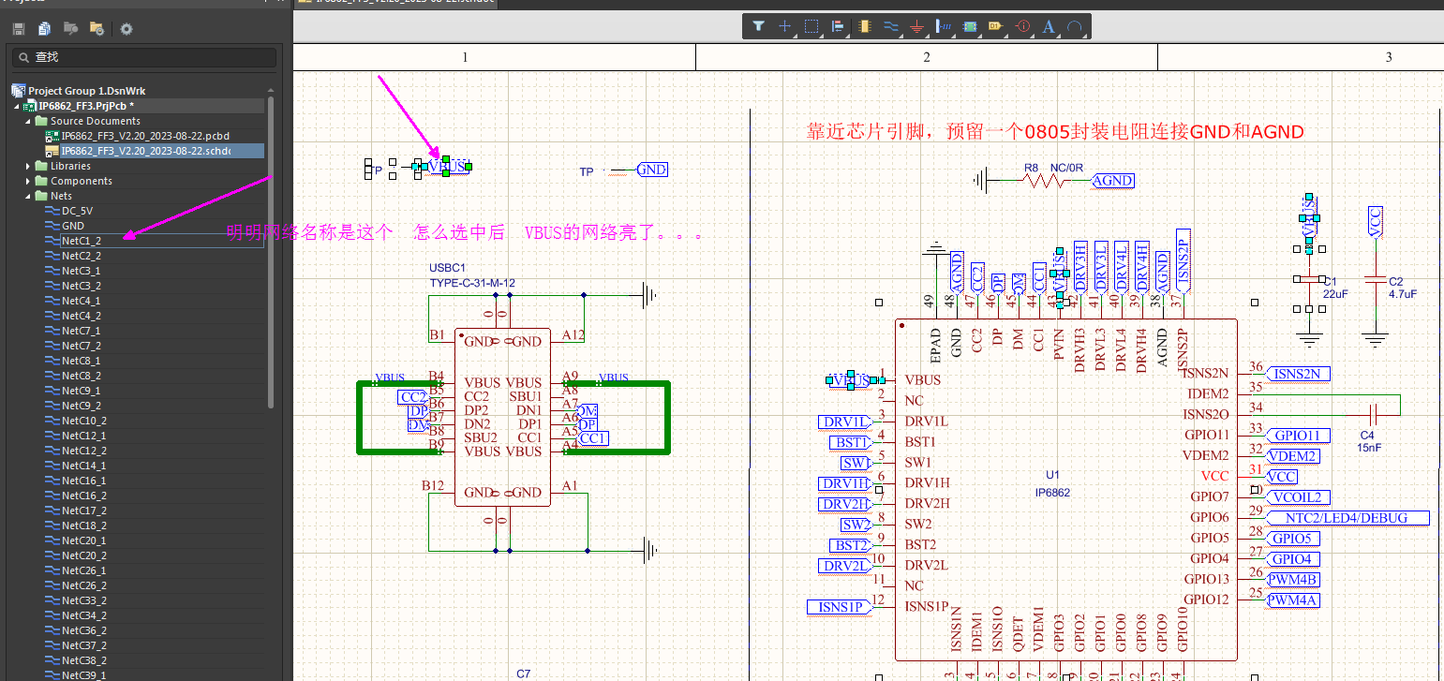Collapse the IP6862_FF3.PrjPcb project node
Viewport: 1444px width, 681px height.
point(16,106)
